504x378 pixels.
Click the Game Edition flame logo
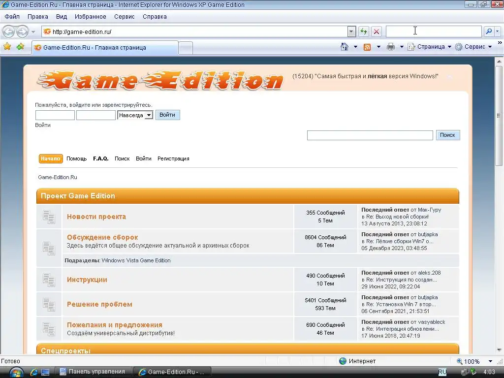click(160, 80)
